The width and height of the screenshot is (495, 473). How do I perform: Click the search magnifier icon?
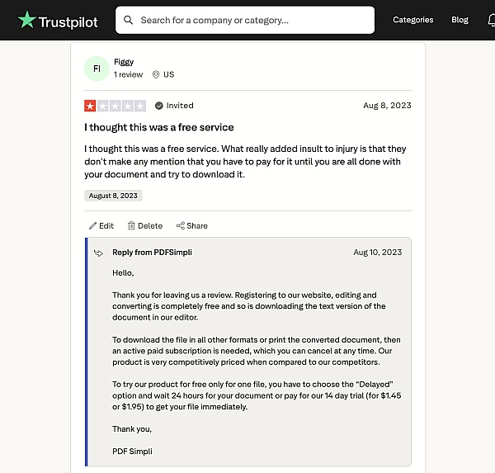tap(128, 20)
